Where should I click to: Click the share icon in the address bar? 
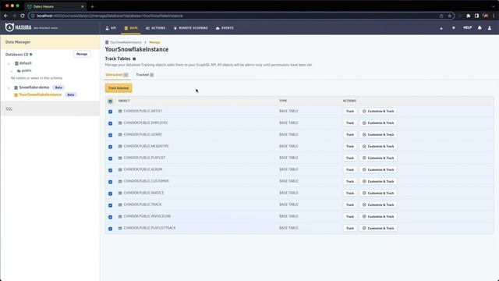pos(441,16)
